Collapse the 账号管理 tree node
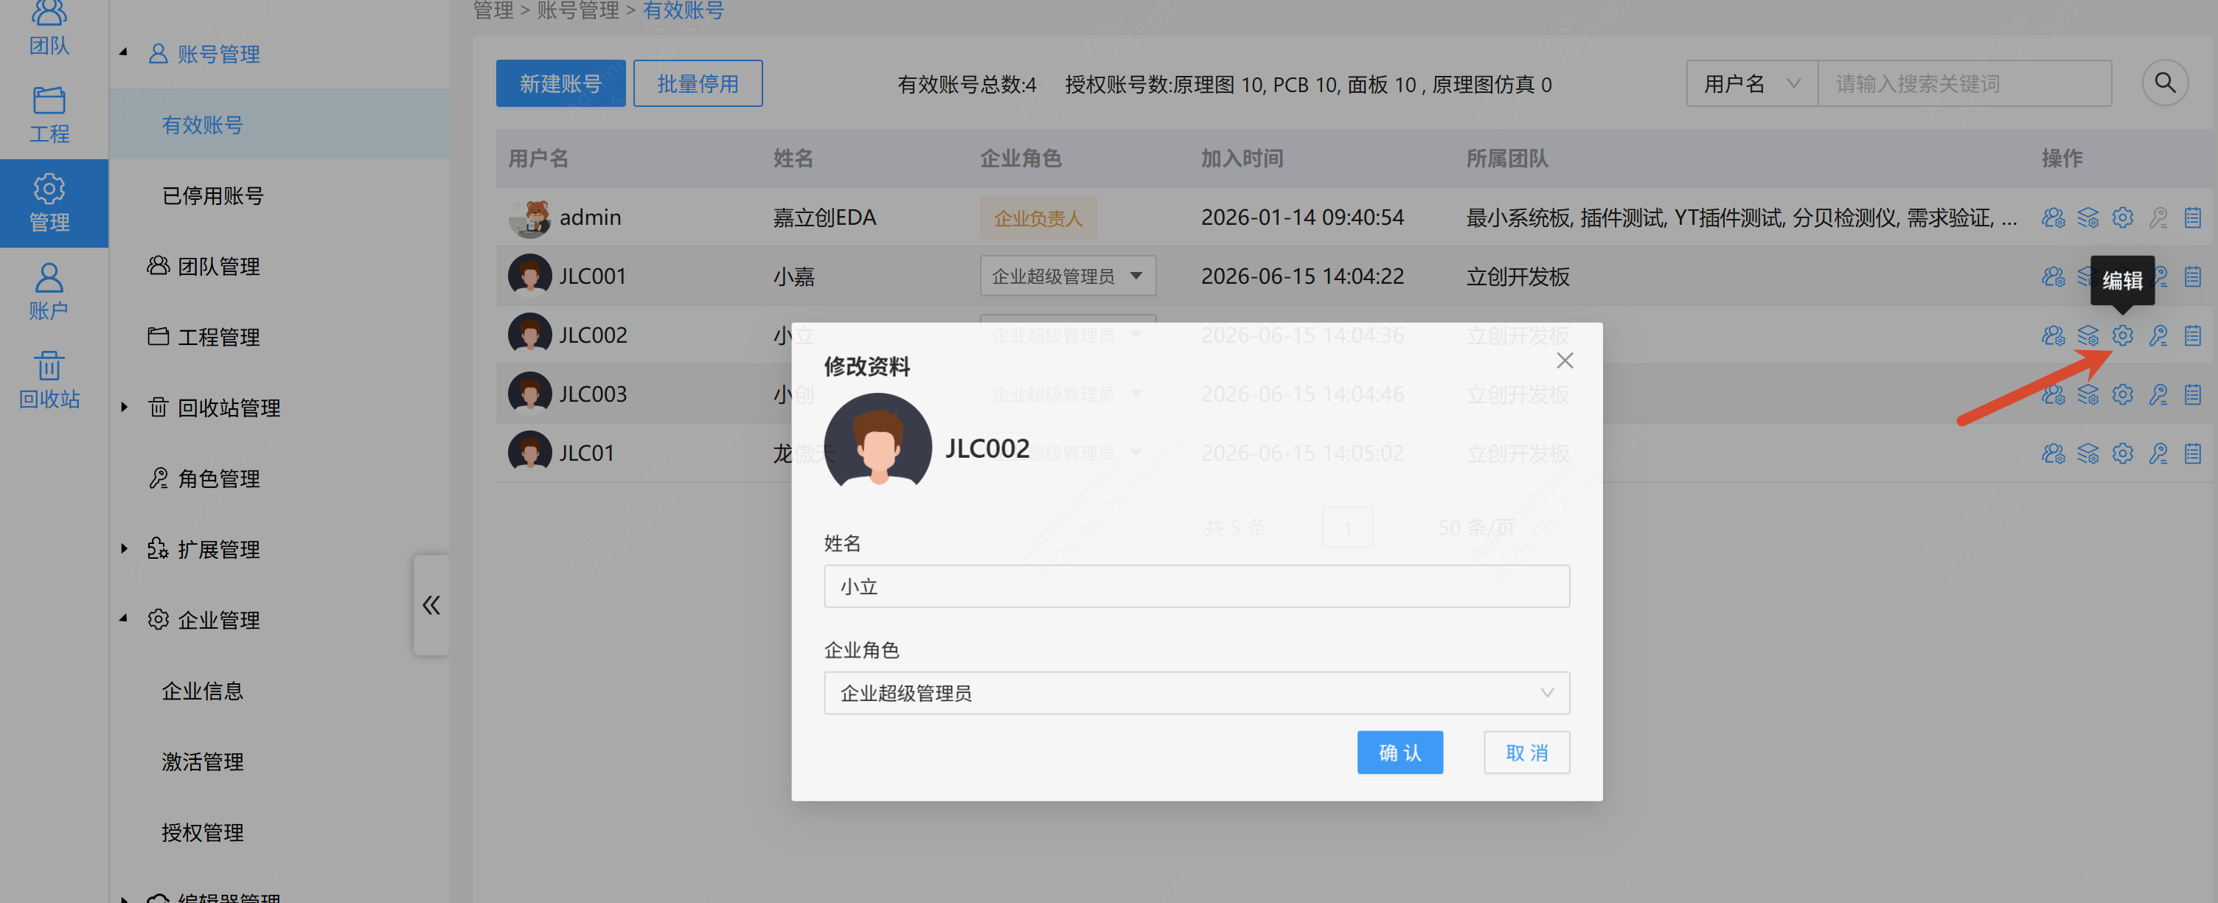 pyautogui.click(x=123, y=52)
